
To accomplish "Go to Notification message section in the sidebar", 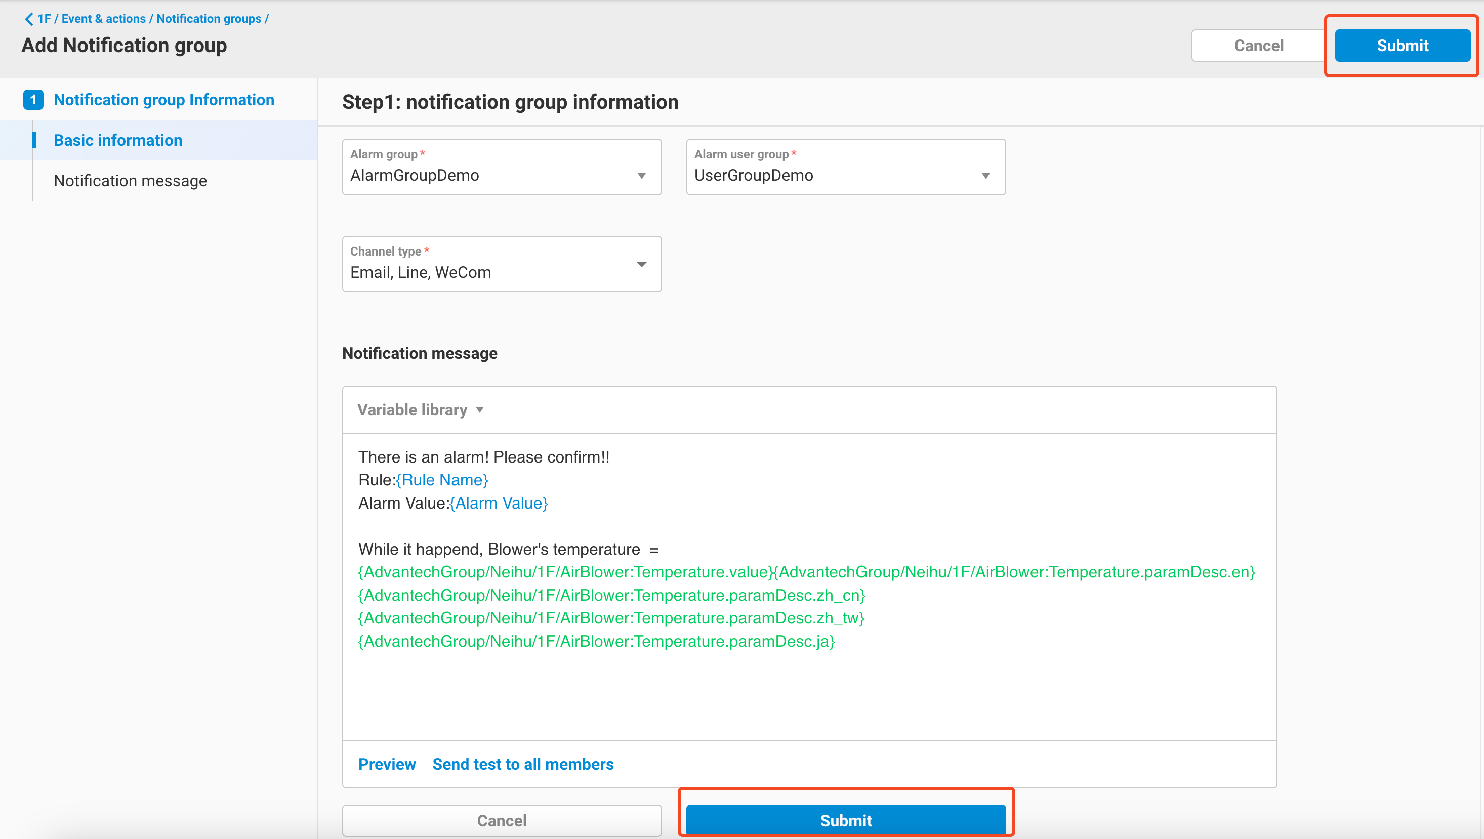I will click(130, 180).
